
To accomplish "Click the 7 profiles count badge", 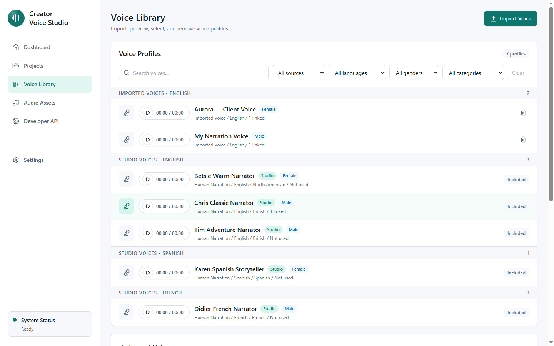I will (516, 54).
